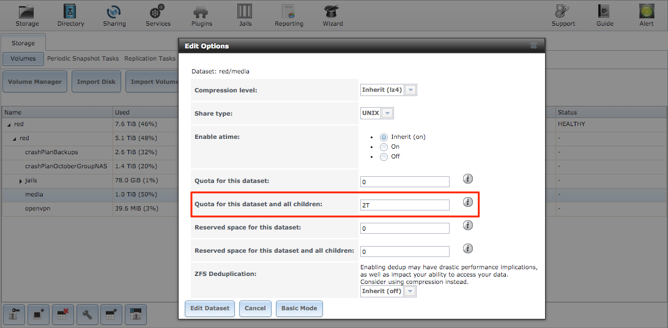
Task: Close the Edit Options dialog
Action: (533, 45)
